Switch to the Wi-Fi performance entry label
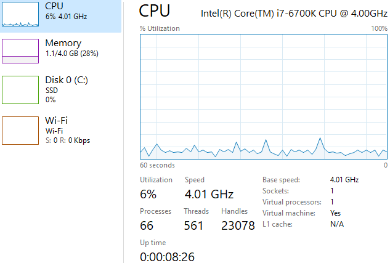The image size is (390, 263). [56, 119]
